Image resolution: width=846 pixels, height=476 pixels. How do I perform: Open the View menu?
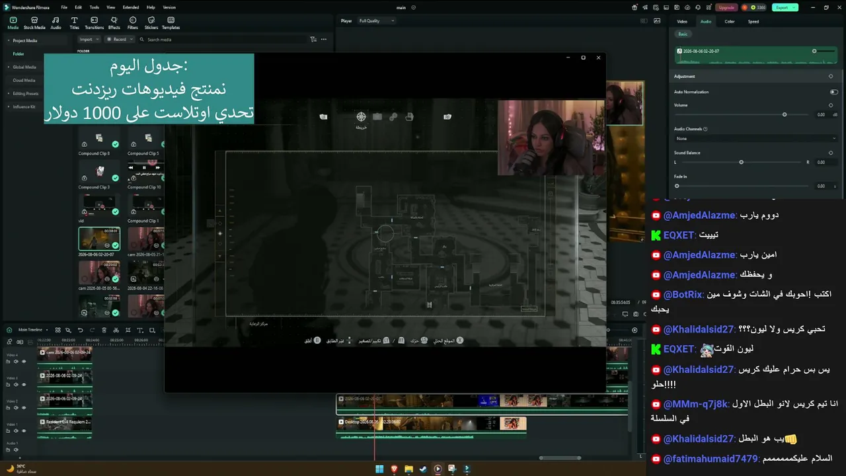[111, 7]
